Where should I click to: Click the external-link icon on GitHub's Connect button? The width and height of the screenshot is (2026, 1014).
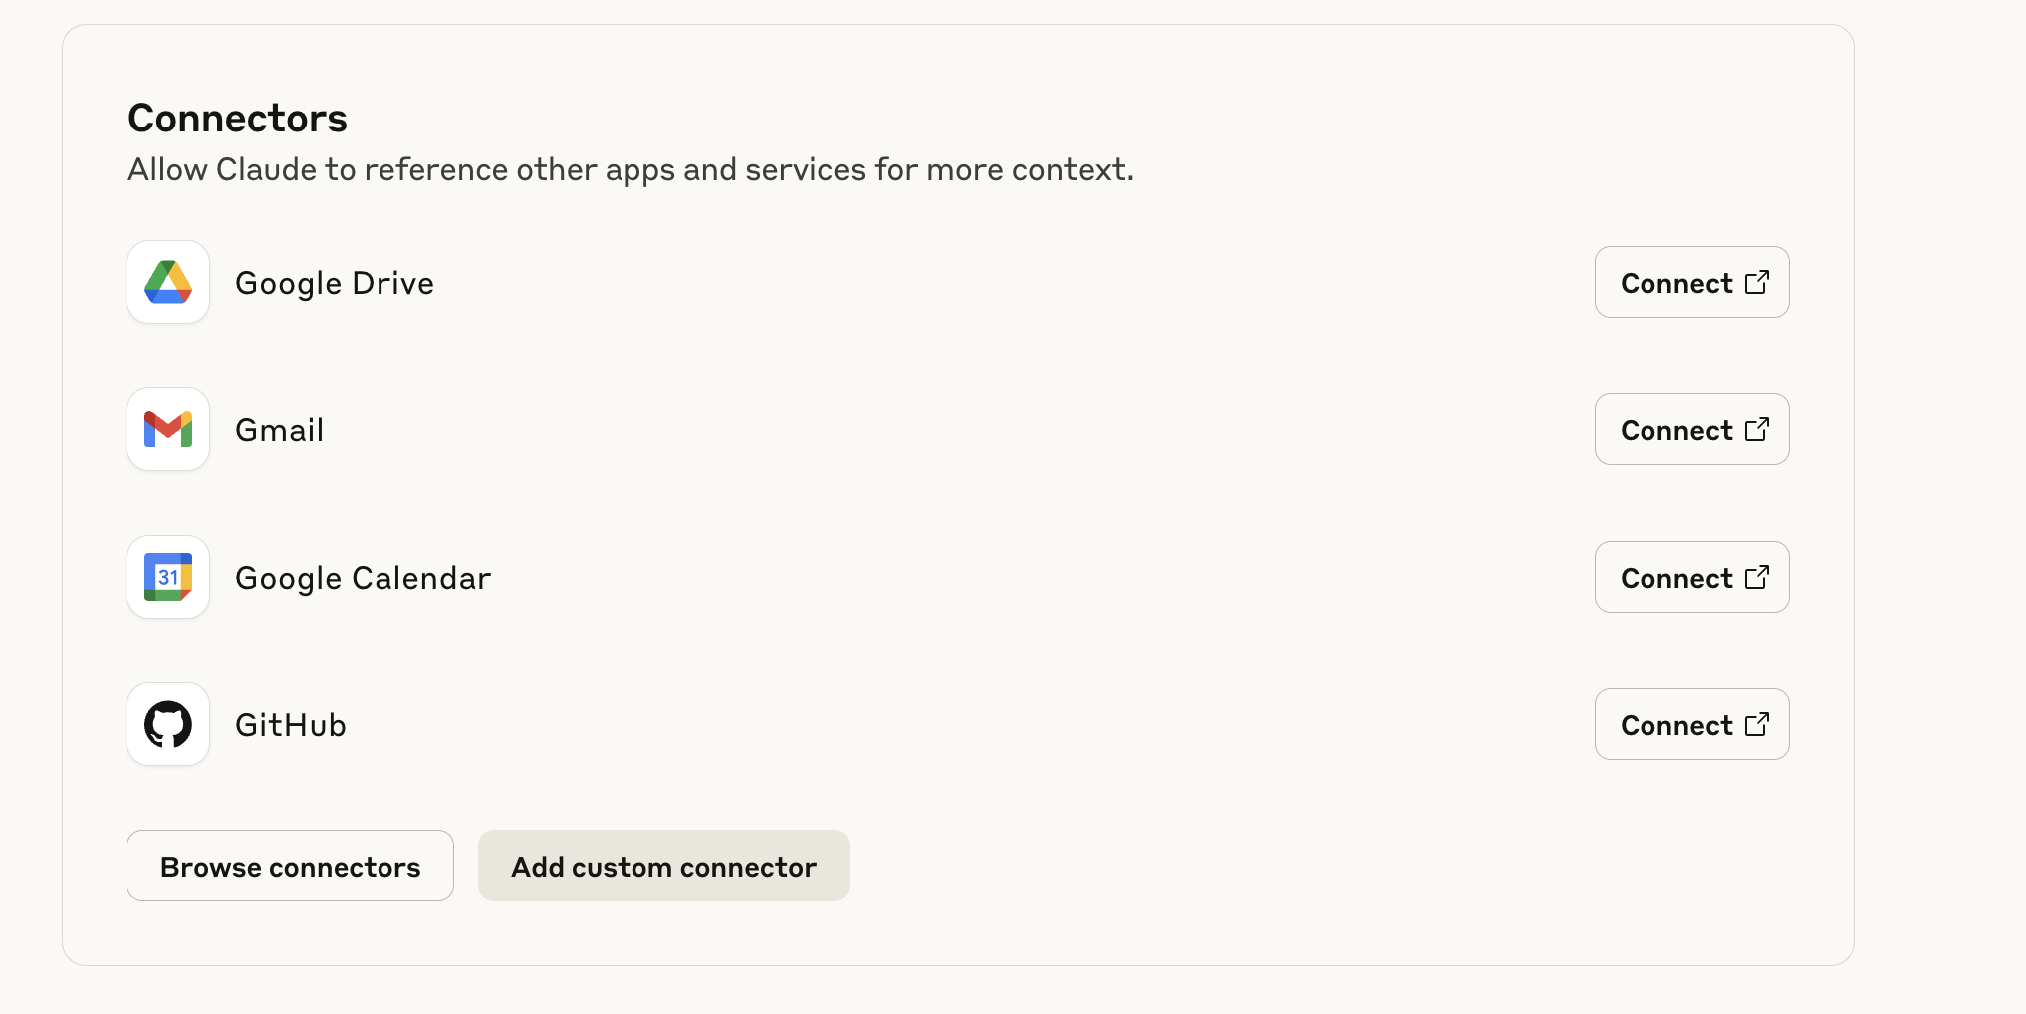click(1759, 724)
